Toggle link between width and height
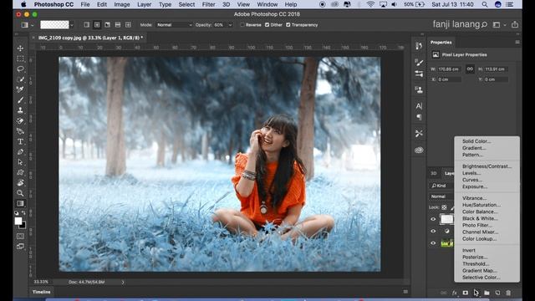 click(x=470, y=69)
